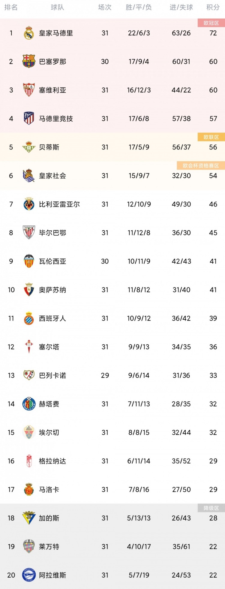Screen dimensions: 225x589
Task: Click the Barcelona club crest
Action: point(29,62)
